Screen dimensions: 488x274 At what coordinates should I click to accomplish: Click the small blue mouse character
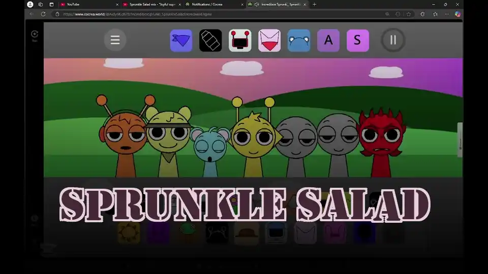pyautogui.click(x=210, y=151)
